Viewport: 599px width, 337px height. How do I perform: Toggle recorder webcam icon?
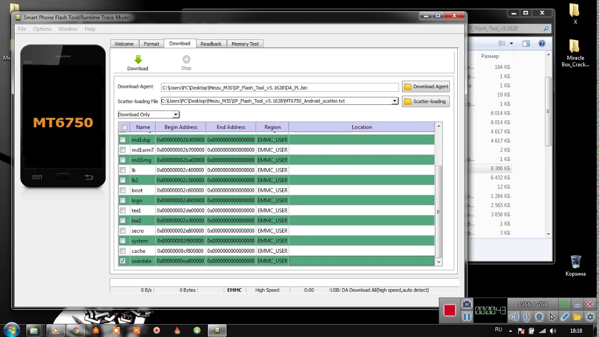click(539, 317)
